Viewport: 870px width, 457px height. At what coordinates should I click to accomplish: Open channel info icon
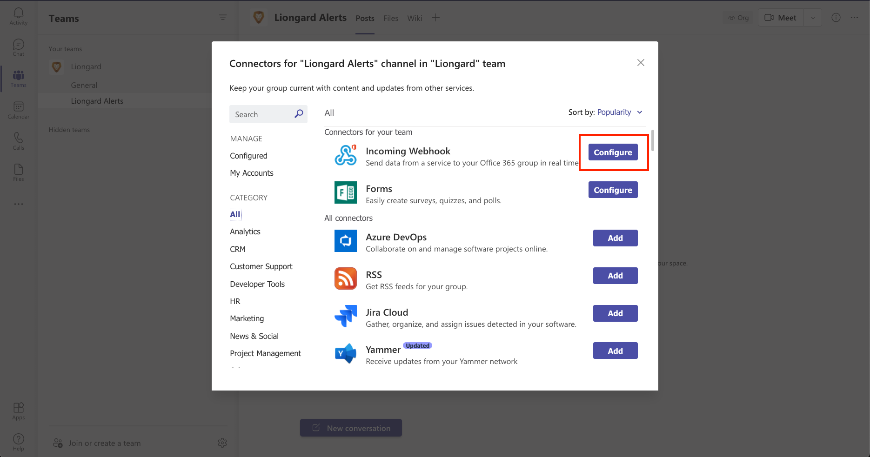(x=836, y=18)
